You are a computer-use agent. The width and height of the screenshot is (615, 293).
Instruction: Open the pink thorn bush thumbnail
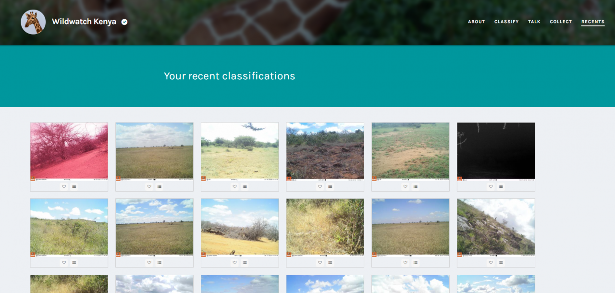69,152
